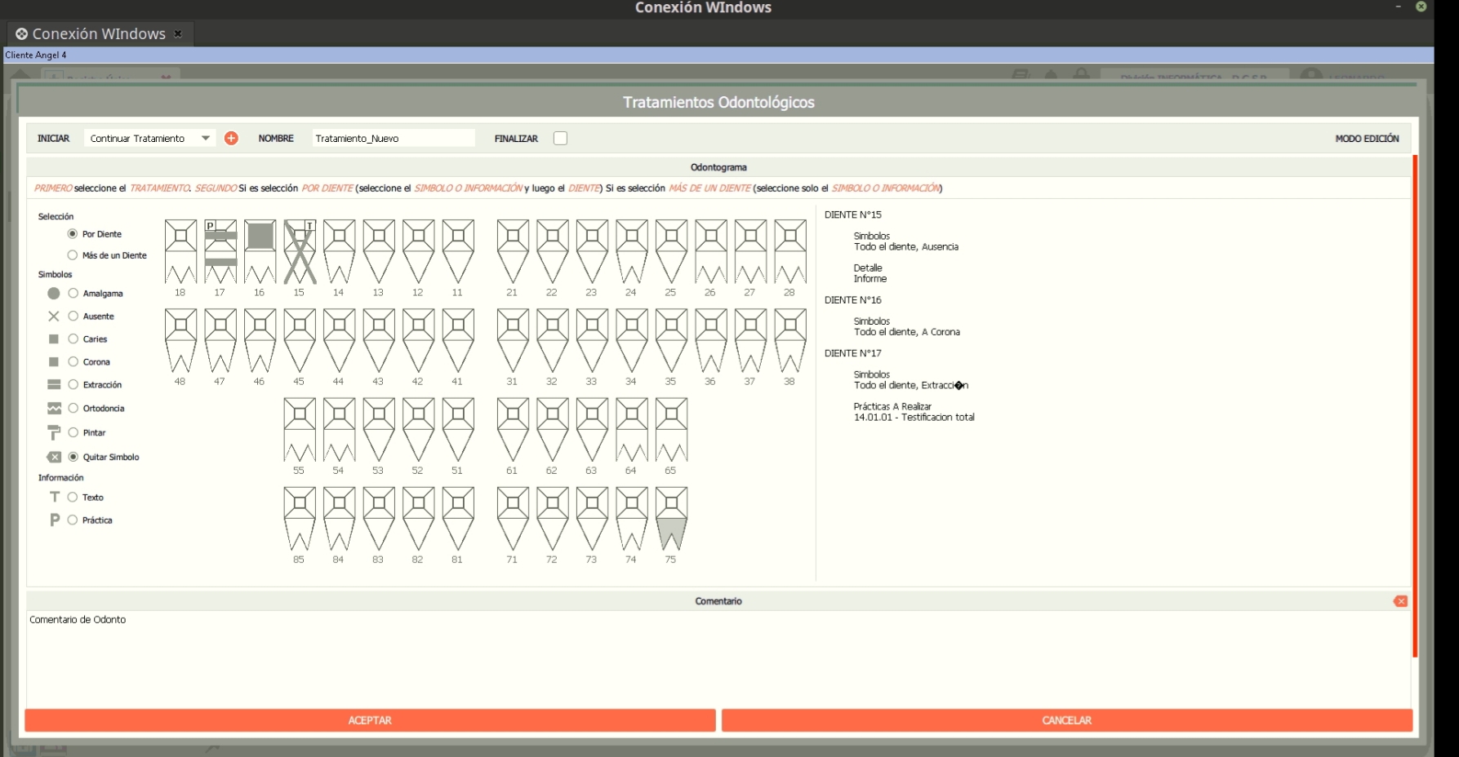Select tooth 17 marked with extraction bars
The height and width of the screenshot is (757, 1459).
click(220, 251)
